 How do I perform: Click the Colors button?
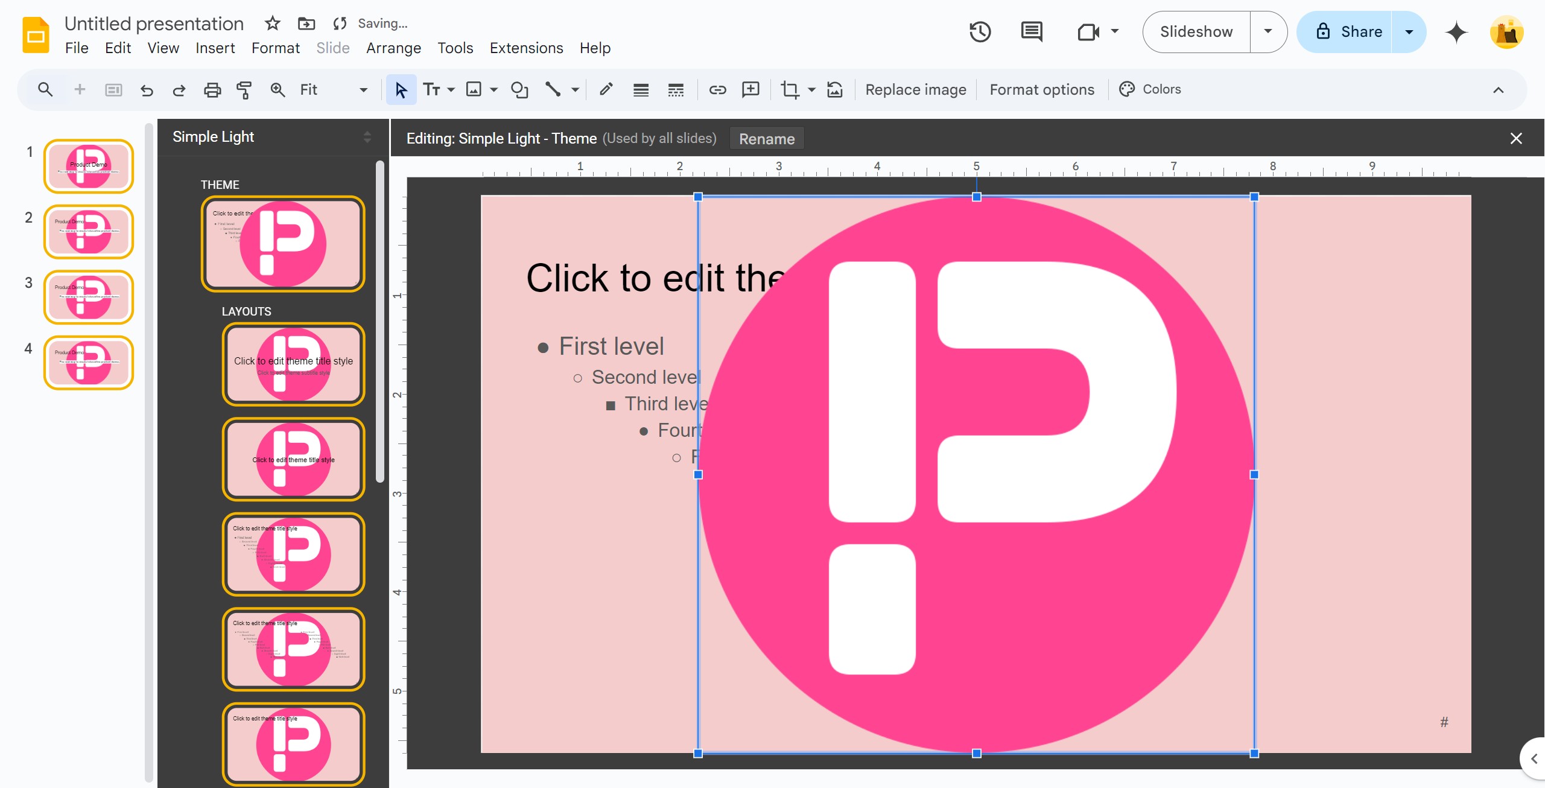click(1150, 89)
